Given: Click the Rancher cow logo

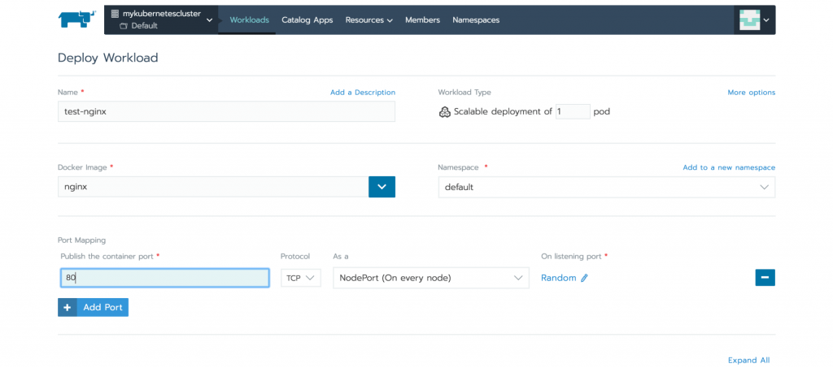Looking at the screenshot, I should point(77,19).
